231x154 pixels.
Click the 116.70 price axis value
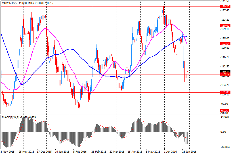(225, 57)
